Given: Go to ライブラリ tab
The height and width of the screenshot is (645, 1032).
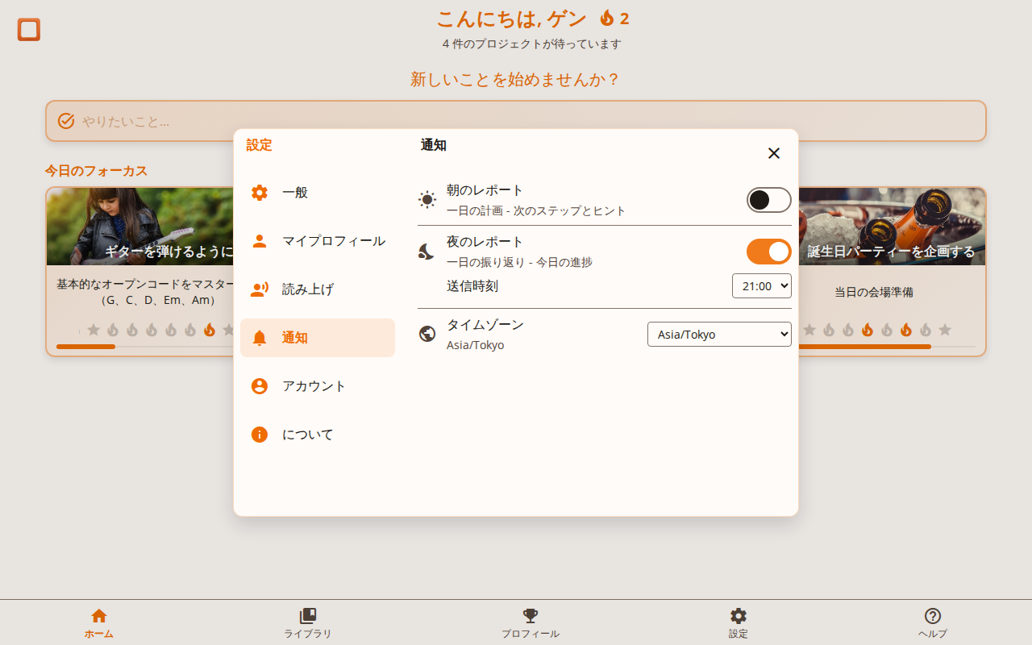Looking at the screenshot, I should pos(308,622).
